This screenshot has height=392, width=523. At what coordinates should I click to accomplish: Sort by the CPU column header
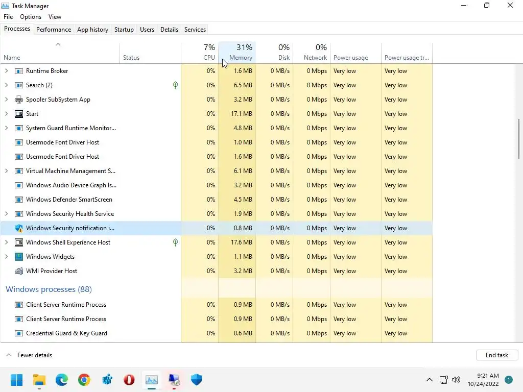point(200,53)
